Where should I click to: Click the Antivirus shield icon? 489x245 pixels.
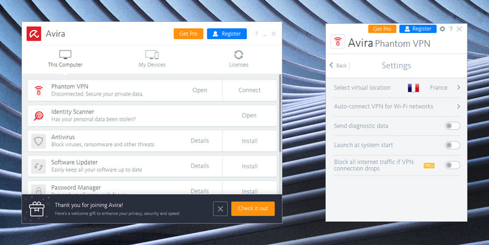(x=39, y=141)
